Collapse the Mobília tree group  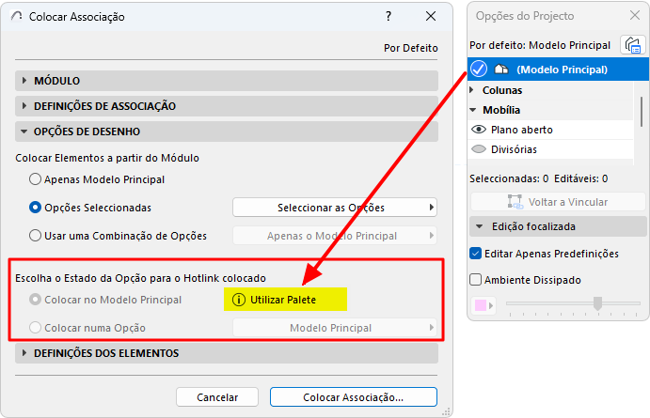472,110
